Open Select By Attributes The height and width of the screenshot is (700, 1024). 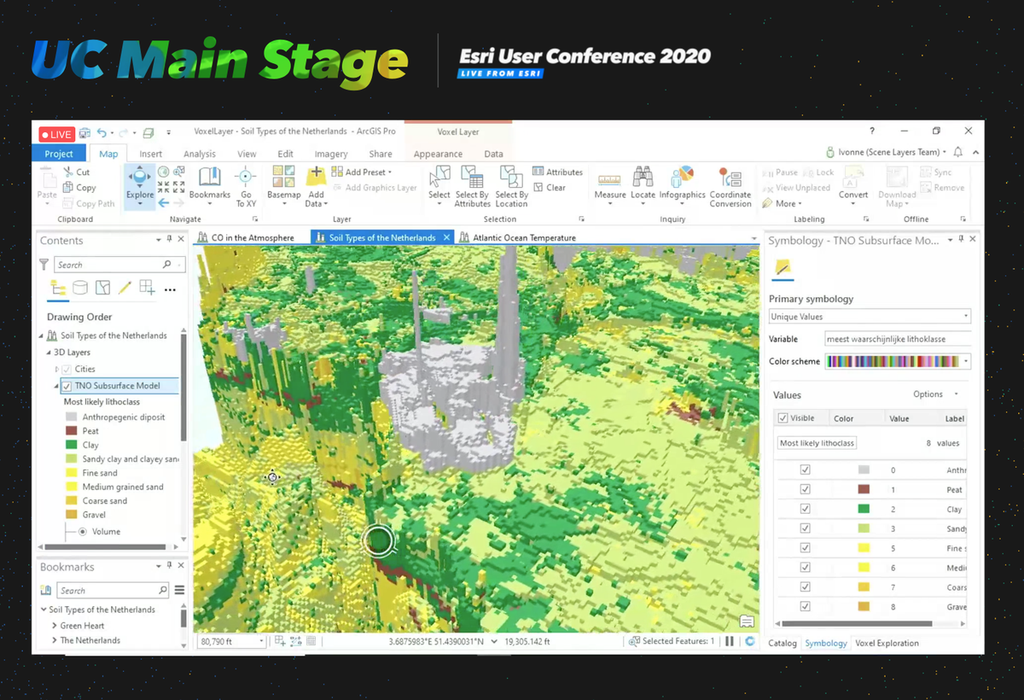(x=472, y=186)
